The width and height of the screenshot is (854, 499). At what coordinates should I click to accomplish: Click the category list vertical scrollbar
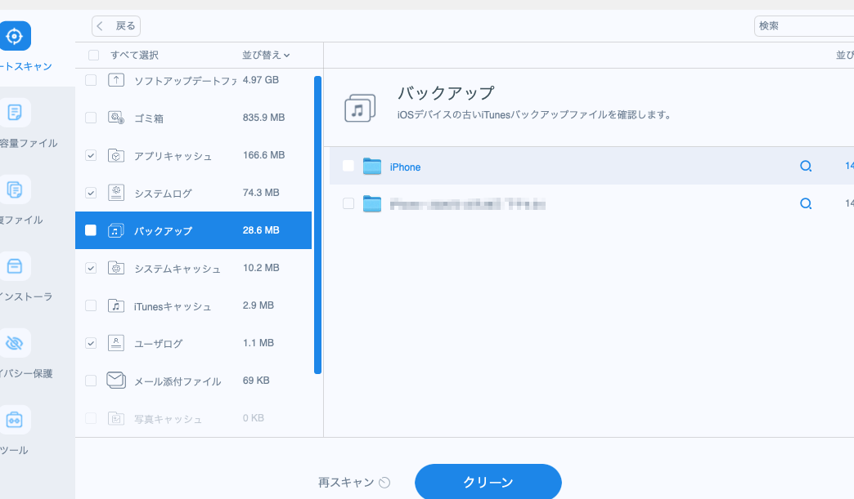click(x=317, y=225)
